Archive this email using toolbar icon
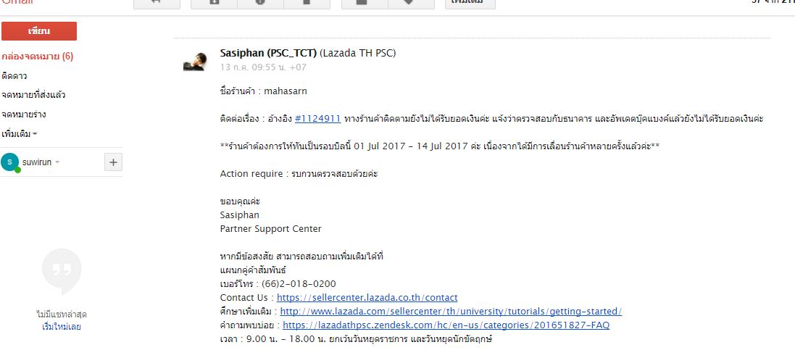The height and width of the screenshot is (358, 795). coord(215,3)
